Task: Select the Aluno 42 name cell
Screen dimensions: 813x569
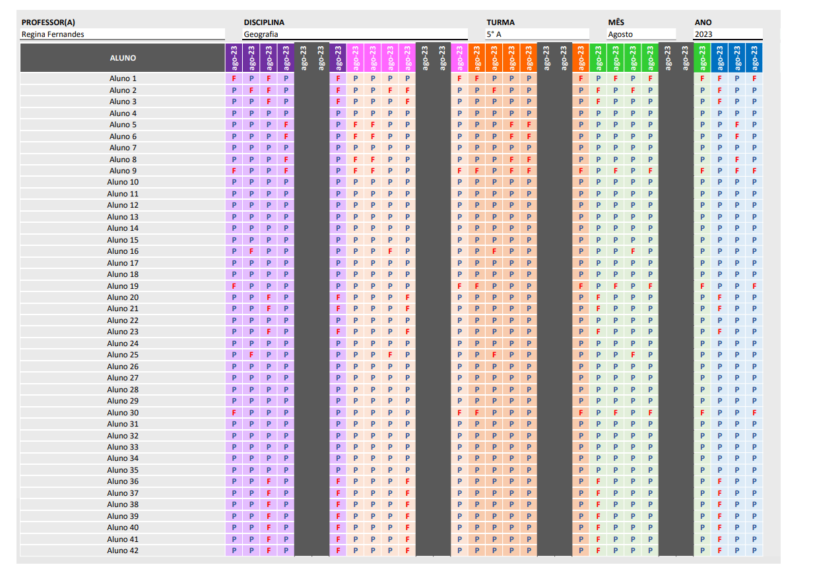Action: 123,551
